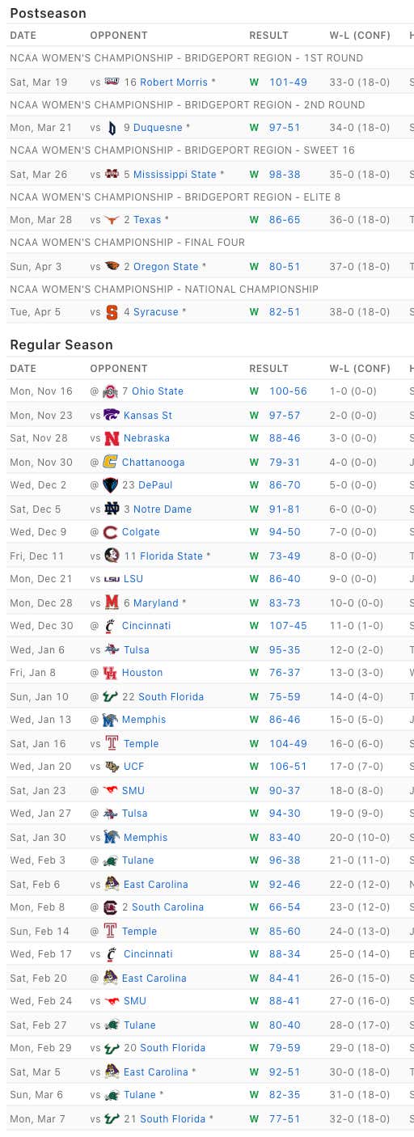
Task: Click the Oregon State Beavers logo
Action: tap(112, 267)
